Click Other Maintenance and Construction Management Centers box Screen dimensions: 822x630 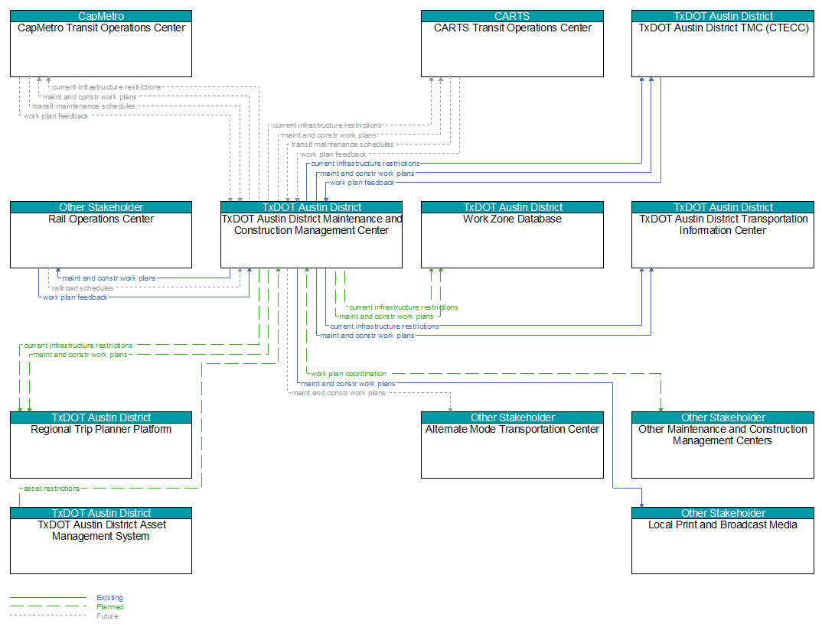[723, 445]
